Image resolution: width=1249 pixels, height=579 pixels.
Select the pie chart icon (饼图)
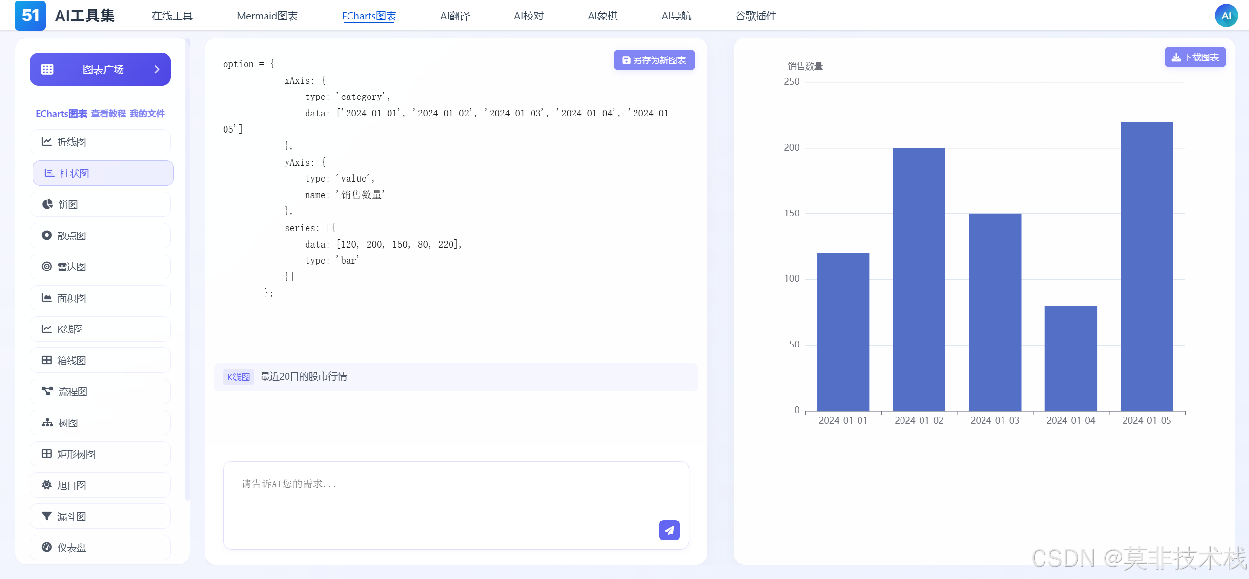click(47, 204)
